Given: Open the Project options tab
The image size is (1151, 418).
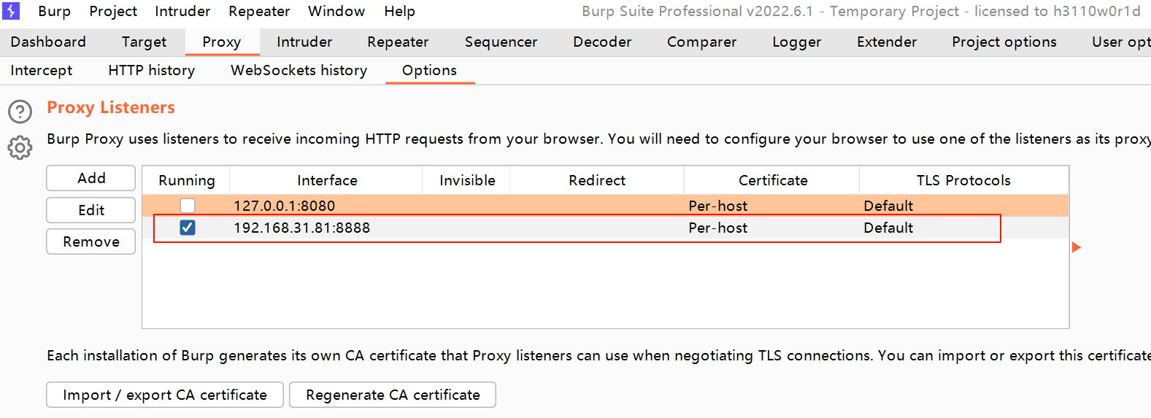Looking at the screenshot, I should [x=1004, y=42].
